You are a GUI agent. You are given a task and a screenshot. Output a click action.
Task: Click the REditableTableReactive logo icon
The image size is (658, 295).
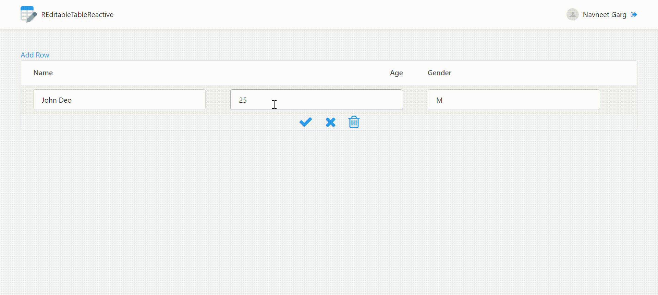pos(28,14)
